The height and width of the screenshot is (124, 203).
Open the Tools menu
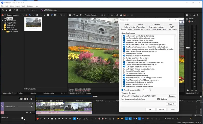click(23, 6)
